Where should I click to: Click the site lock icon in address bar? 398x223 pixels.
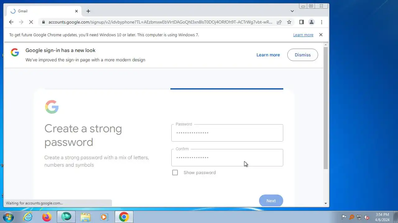43,22
